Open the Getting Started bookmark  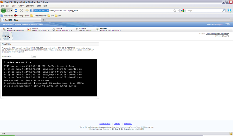(x=22, y=15)
